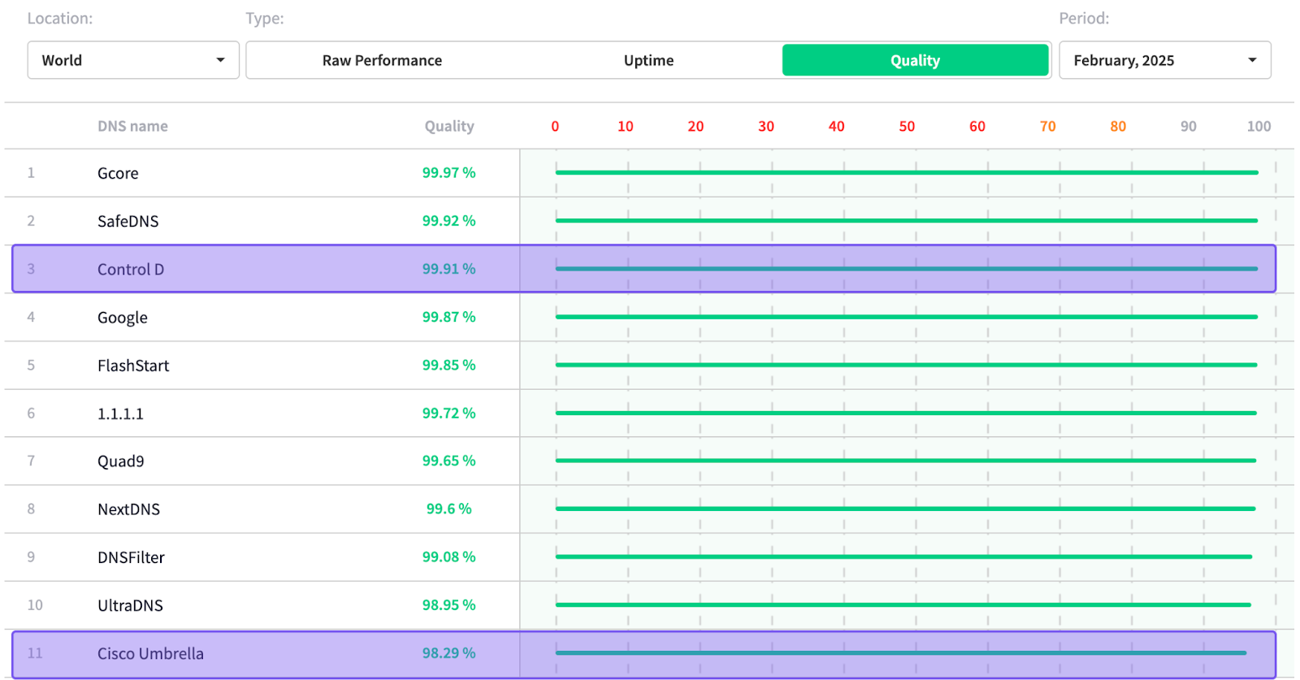This screenshot has width=1300, height=680.
Task: Click the Gcore DNS name
Action: [x=118, y=173]
